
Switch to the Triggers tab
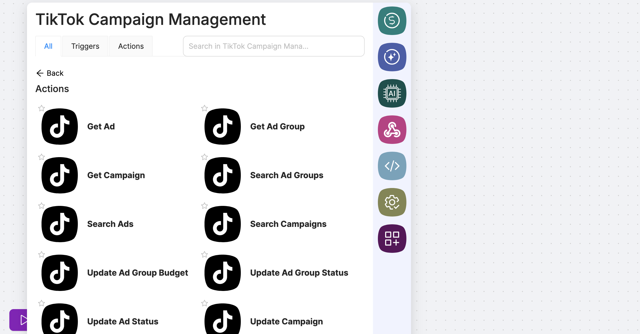coord(85,46)
